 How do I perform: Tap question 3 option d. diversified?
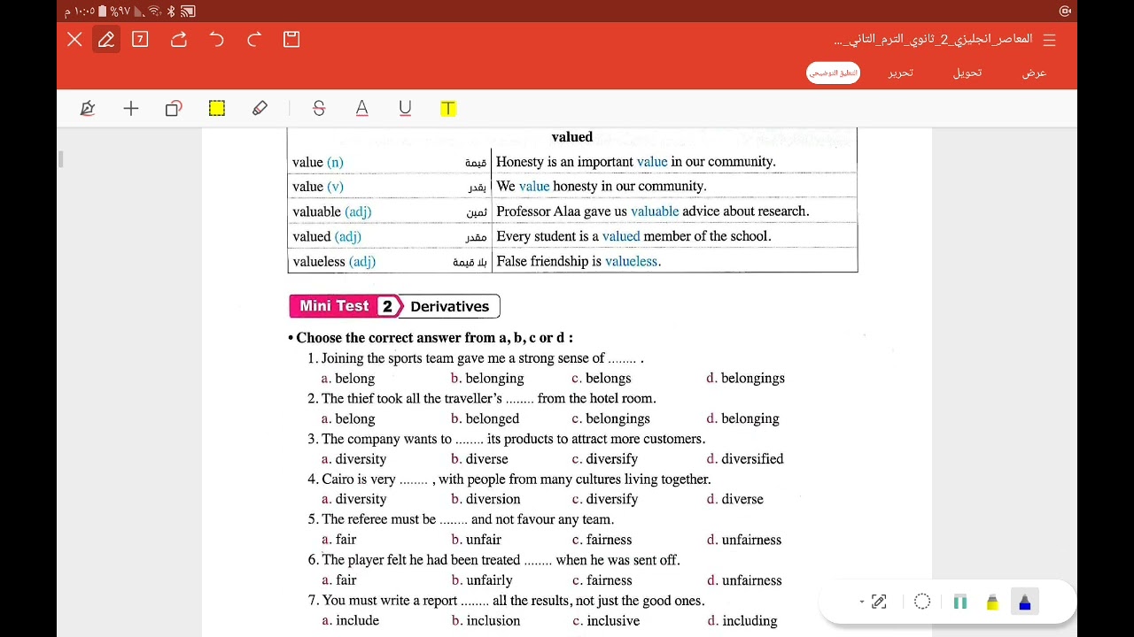744,458
